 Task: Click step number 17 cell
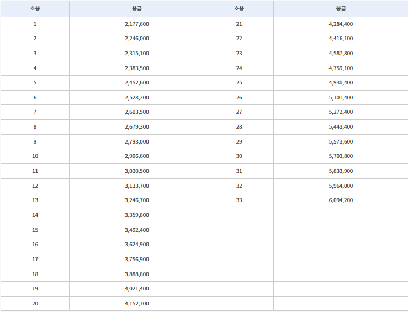coord(35,260)
